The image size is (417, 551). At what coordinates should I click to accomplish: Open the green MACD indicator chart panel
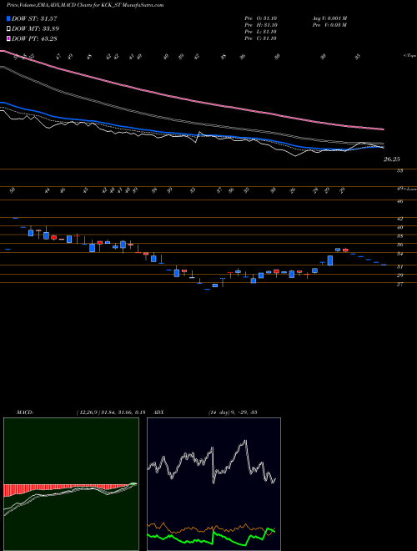(71, 484)
